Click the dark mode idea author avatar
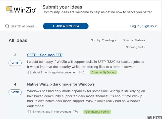 pyautogui.click(x=29, y=112)
